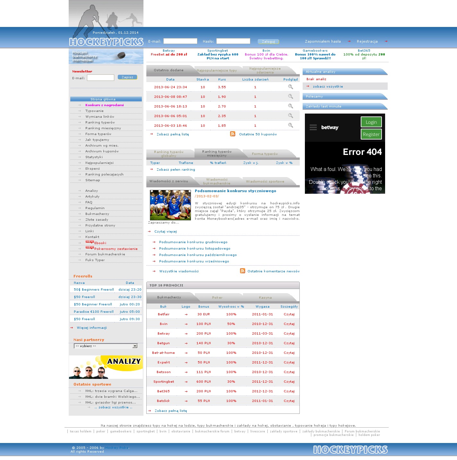Open Zapomniałem hasła link
This screenshot has height=460, width=457.
pos(323,41)
